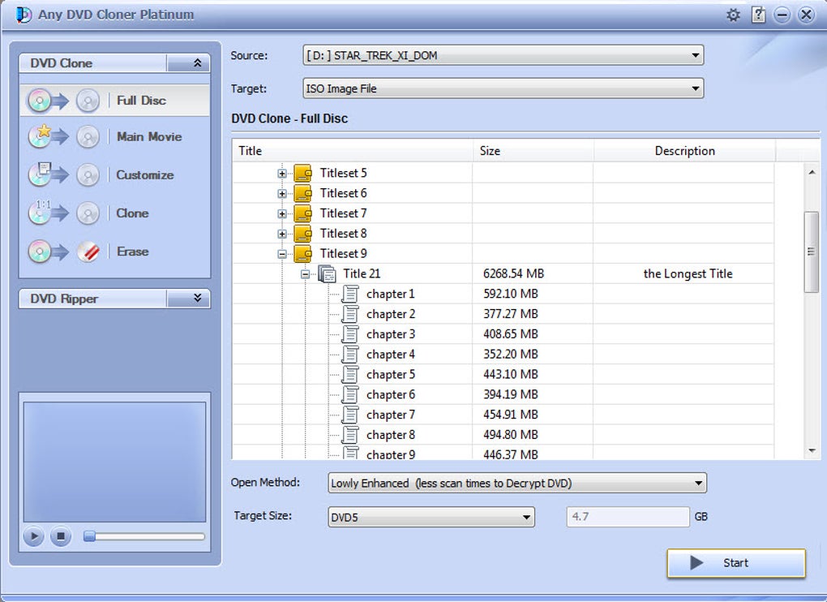827x602 pixels.
Task: Click Titleset 7 folder icon
Action: [x=302, y=213]
